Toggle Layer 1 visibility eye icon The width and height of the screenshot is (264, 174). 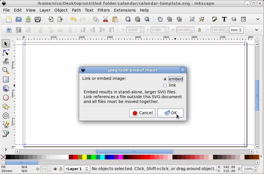click(55, 169)
